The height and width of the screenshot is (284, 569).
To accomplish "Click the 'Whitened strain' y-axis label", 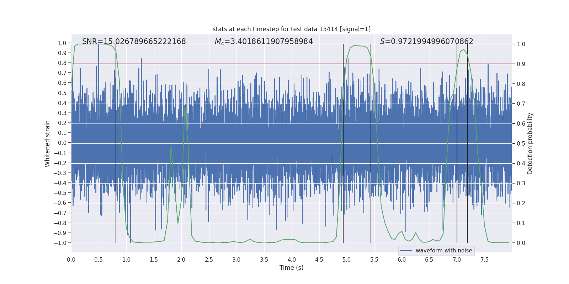I will (48, 143).
